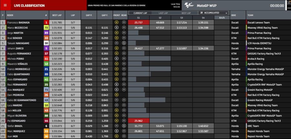Click the MotoGP logo in the session header
Viewport: 291px width, 139px height.
point(189,5)
